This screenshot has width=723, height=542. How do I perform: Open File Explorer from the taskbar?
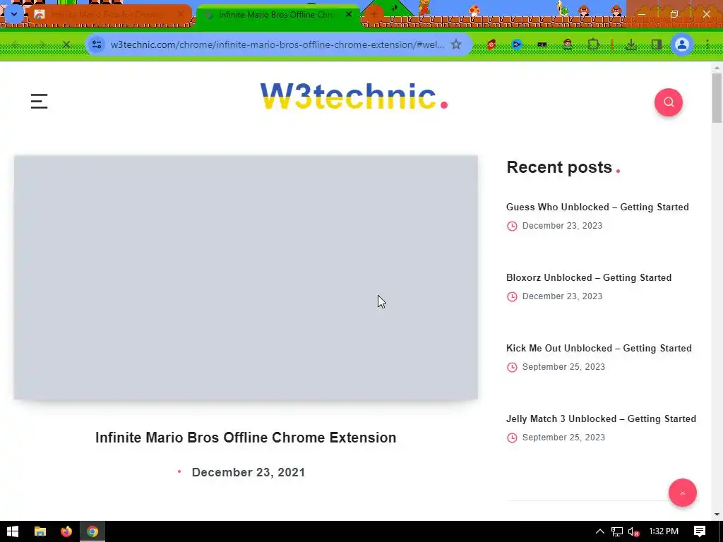tap(40, 531)
